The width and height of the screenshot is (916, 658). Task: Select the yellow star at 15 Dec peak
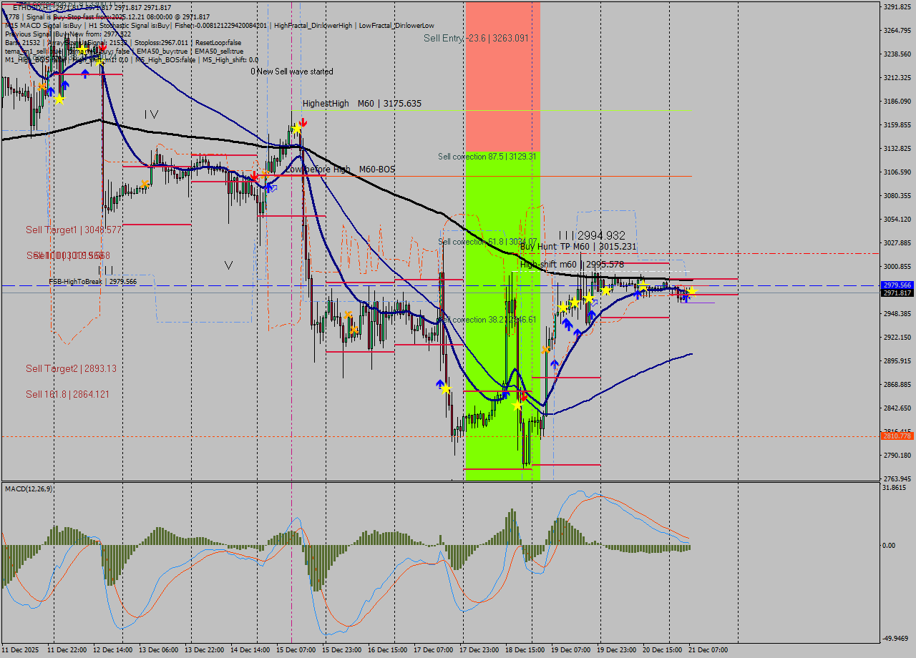(x=296, y=129)
